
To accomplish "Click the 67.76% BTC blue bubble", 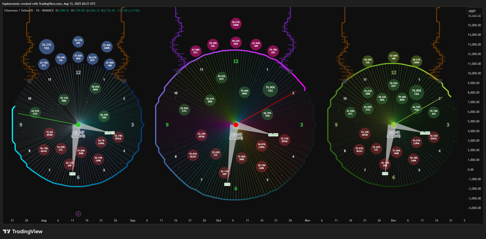I will (44, 64).
